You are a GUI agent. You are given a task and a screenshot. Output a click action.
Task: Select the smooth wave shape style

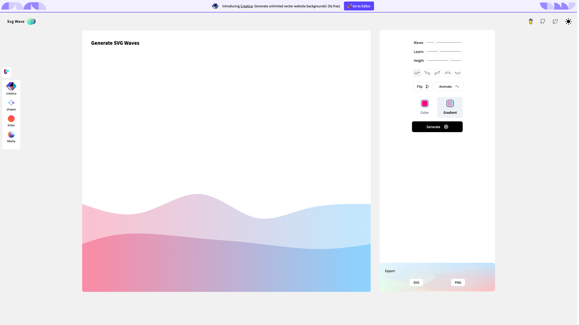coord(417,73)
